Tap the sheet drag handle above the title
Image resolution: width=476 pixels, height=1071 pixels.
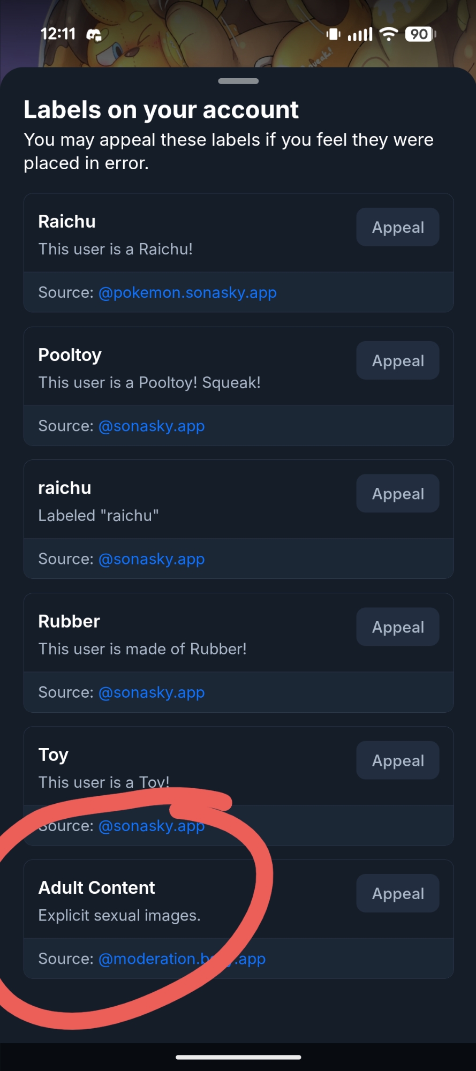point(238,81)
